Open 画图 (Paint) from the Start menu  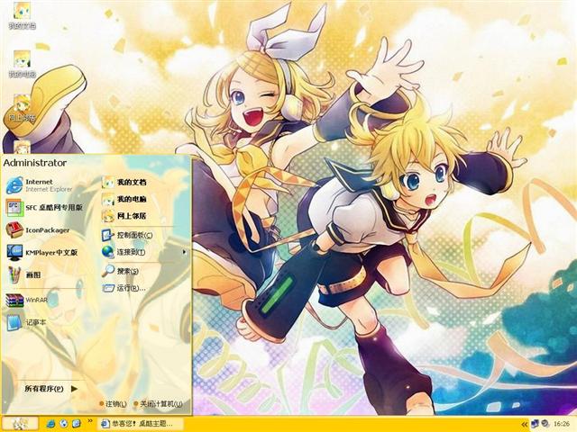24,274
